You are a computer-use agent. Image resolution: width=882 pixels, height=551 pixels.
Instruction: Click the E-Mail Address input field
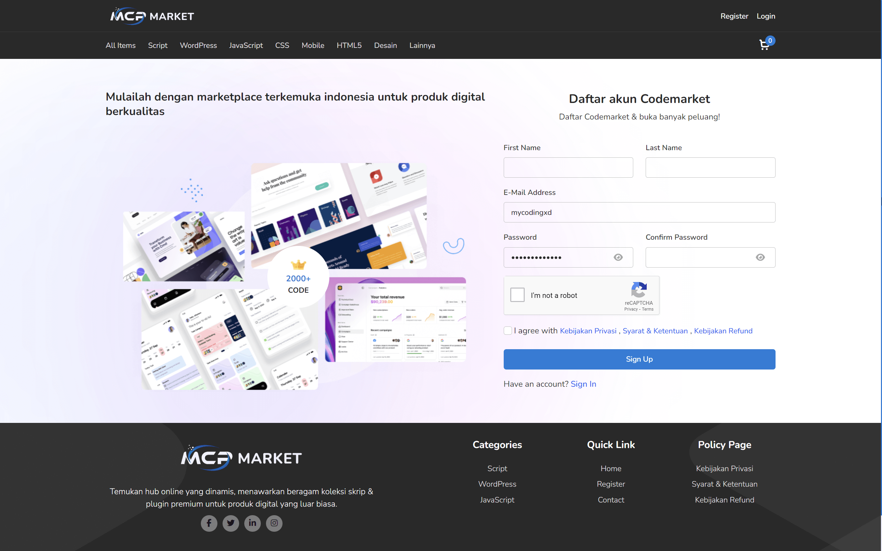pyautogui.click(x=639, y=212)
